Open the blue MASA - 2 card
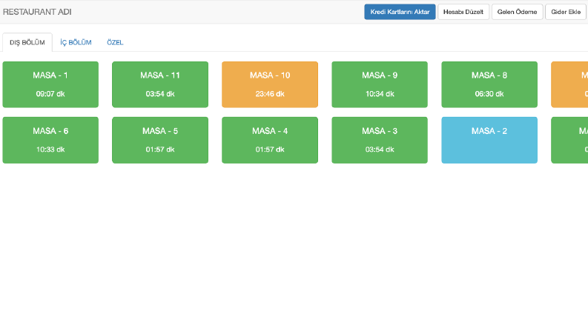This screenshot has height=330, width=588. coord(489,140)
